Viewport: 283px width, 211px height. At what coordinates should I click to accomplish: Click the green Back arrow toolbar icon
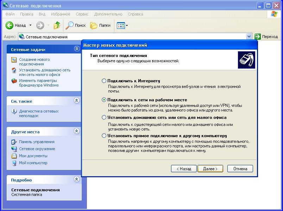click(9, 25)
